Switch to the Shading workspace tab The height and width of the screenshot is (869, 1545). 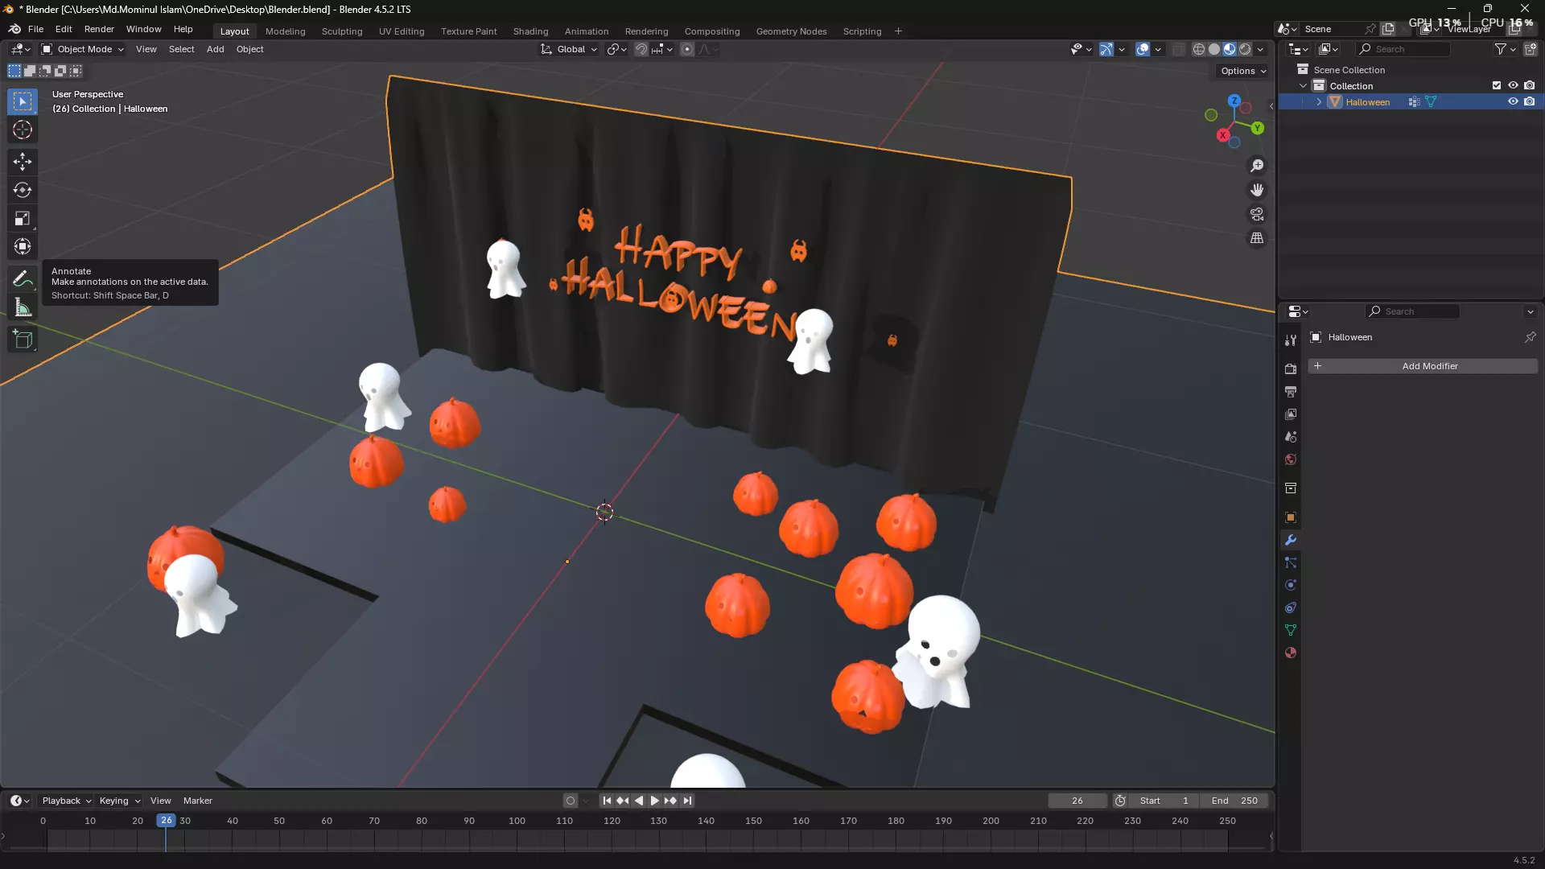coord(530,31)
